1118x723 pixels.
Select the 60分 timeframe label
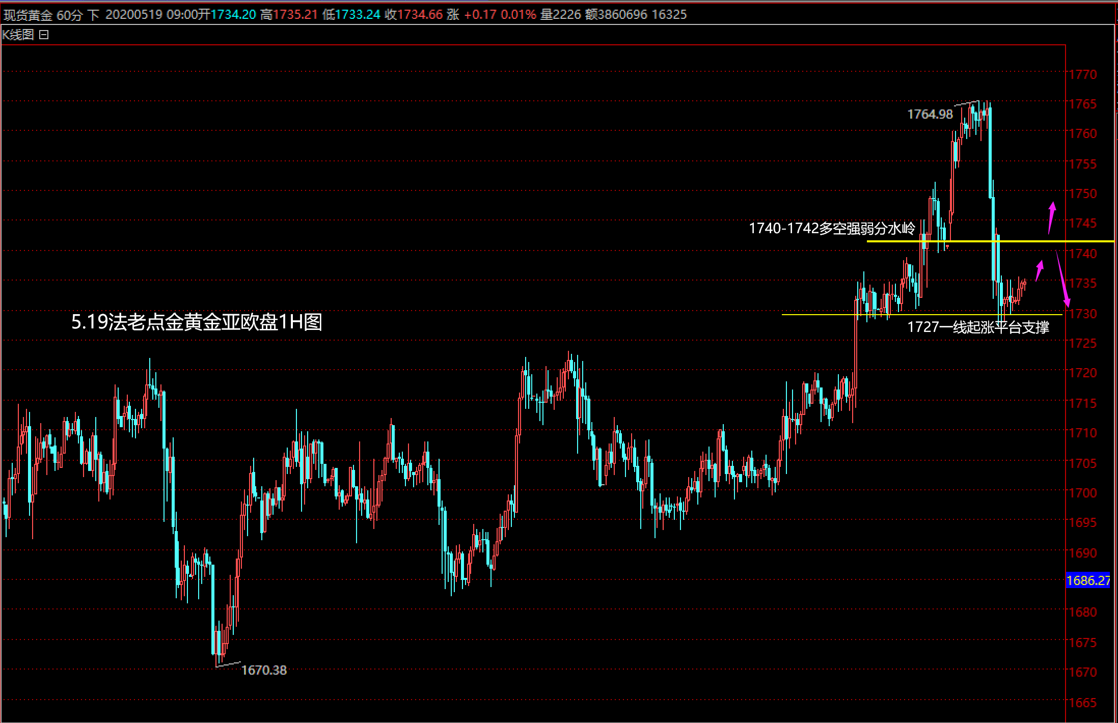69,15
